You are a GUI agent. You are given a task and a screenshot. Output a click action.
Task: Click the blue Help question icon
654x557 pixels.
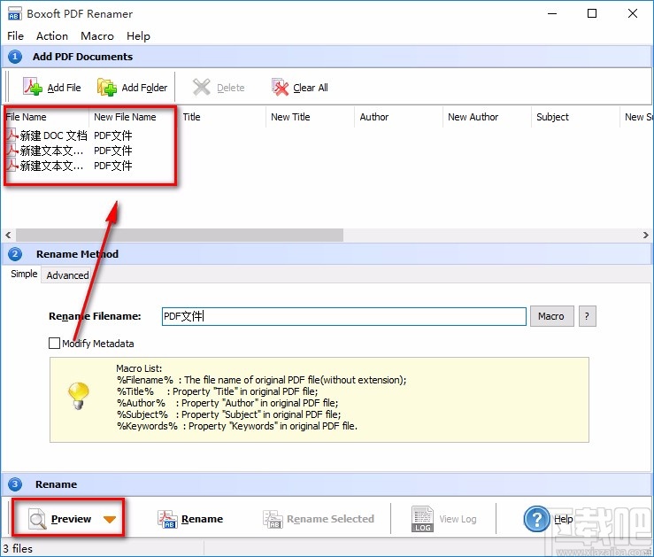pyautogui.click(x=536, y=519)
